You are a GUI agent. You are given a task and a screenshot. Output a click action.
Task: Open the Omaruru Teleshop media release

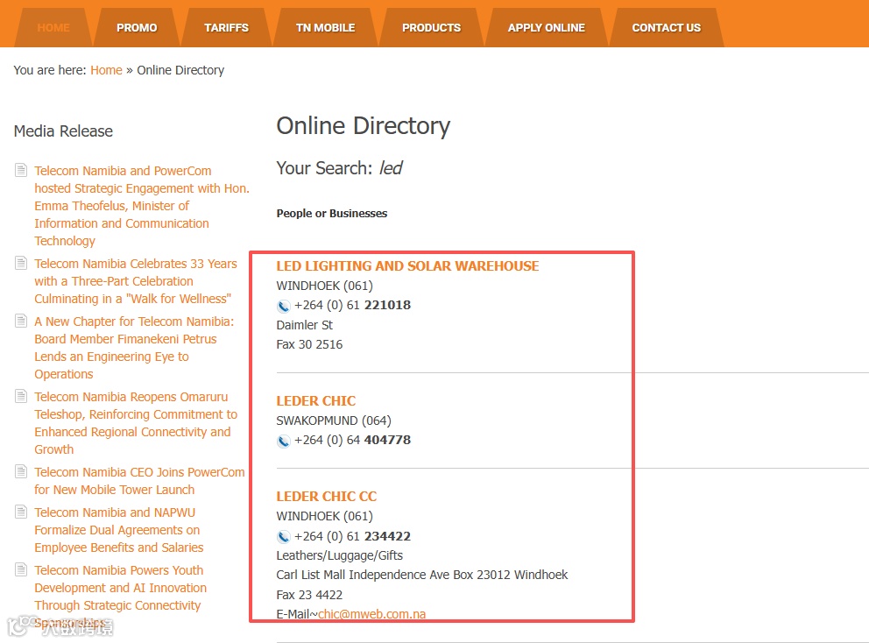coord(136,423)
